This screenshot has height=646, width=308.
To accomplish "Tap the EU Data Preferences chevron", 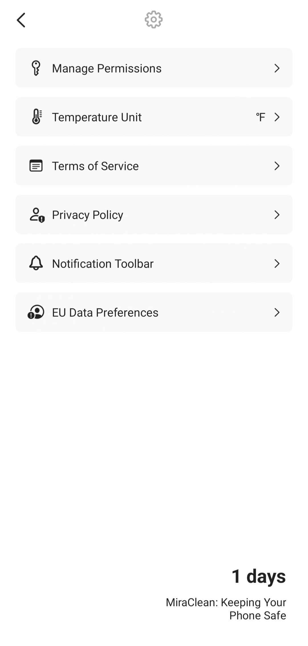I will click(x=277, y=312).
